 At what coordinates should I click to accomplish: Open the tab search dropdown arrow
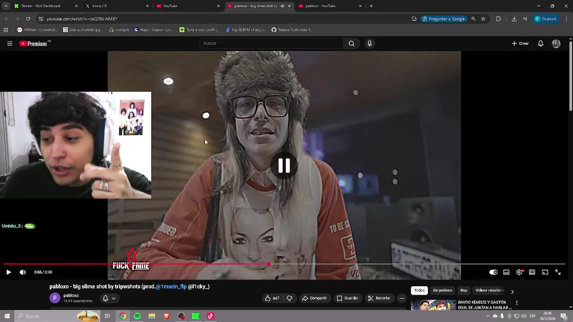click(x=5, y=6)
